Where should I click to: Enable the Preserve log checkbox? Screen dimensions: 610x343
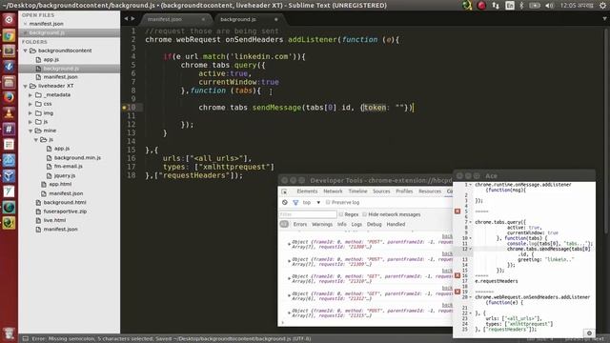[328, 202]
